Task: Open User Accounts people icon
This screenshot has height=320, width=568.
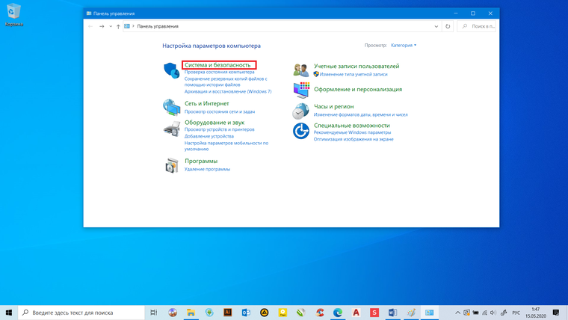Action: 301,70
